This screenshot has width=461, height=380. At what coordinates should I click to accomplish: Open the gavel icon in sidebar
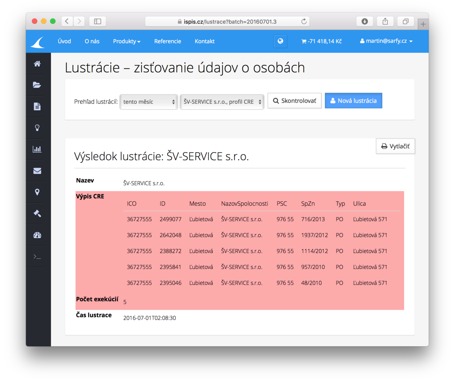pos(37,214)
